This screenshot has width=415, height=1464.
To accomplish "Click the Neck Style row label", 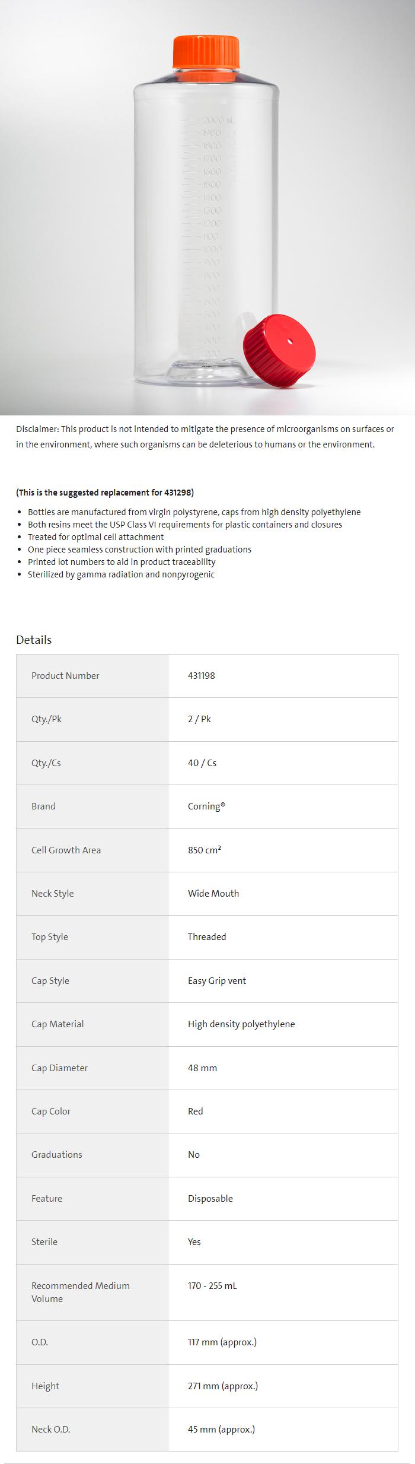I will click(53, 894).
